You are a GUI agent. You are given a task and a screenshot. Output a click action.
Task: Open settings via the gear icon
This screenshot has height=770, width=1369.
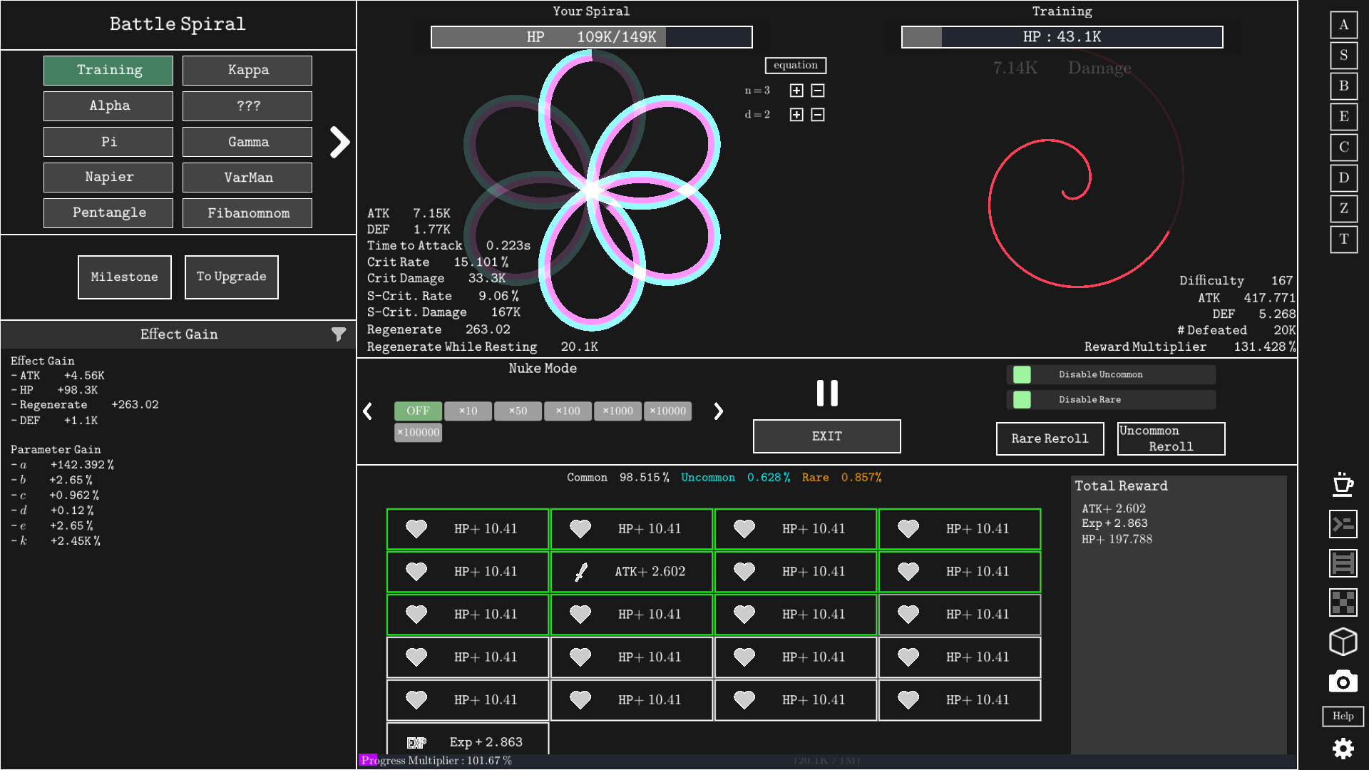[1343, 749]
